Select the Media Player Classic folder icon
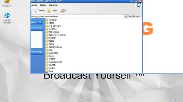The image size is (183, 102). pyautogui.click(x=47, y=35)
